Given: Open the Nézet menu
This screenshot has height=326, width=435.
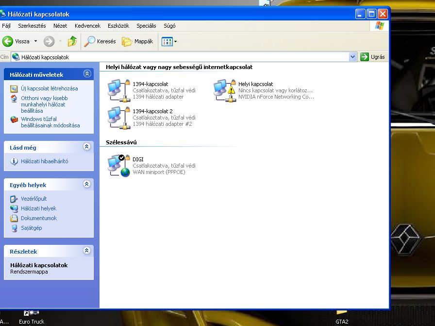Looking at the screenshot, I should pos(60,26).
